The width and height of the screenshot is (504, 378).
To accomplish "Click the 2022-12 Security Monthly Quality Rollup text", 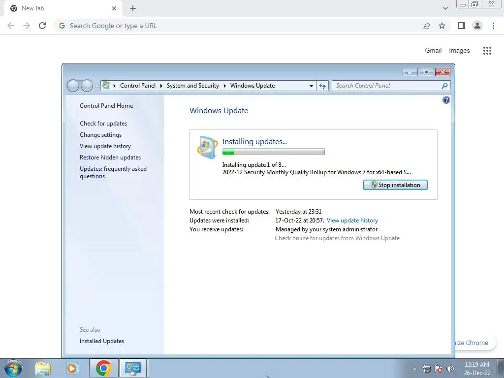I will click(316, 172).
